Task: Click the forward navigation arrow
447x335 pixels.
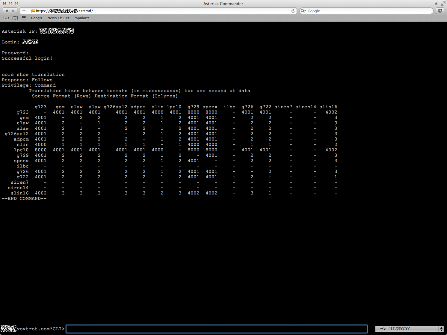Action: (13, 10)
